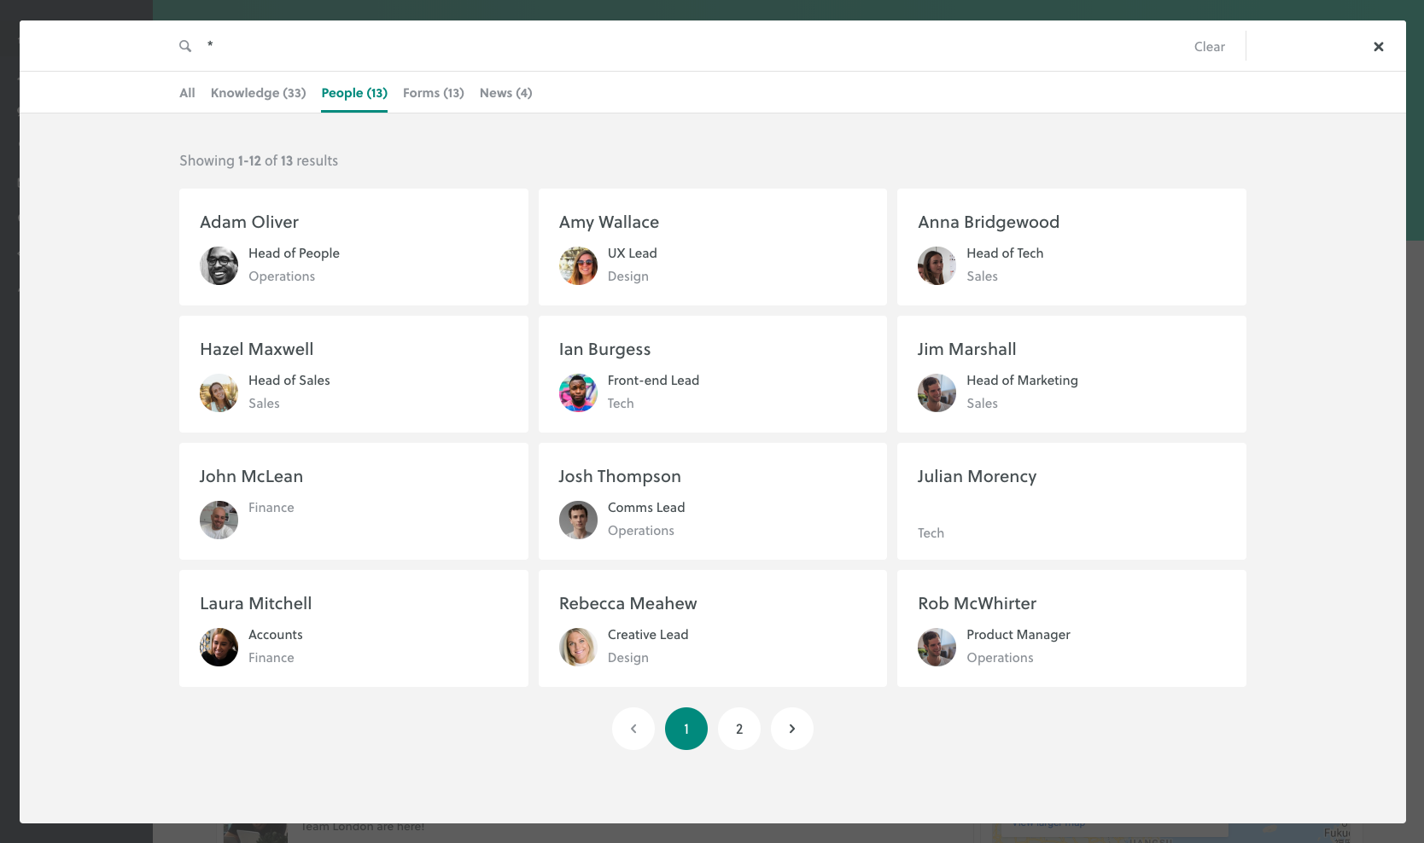Click the previous page arrow
Screen dimensions: 1424x843
pos(633,729)
